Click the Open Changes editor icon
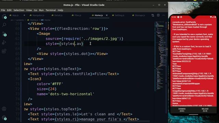The width and height of the screenshot is (219, 123). [x=153, y=15]
